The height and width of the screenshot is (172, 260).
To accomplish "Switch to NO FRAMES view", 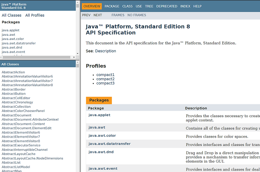I will (x=137, y=15).
